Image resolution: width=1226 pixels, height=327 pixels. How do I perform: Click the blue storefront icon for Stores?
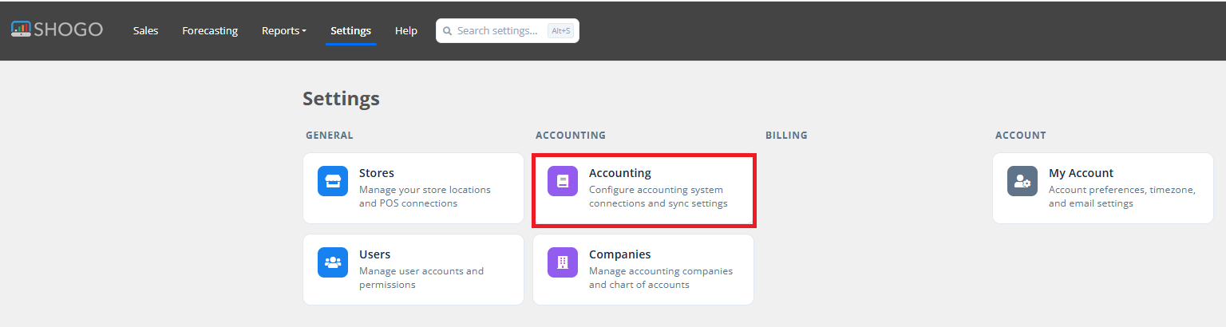click(333, 181)
